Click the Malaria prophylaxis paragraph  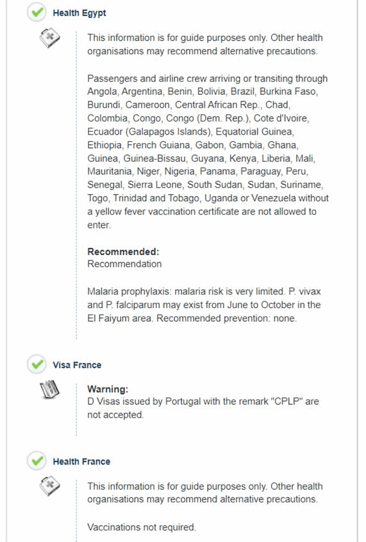pos(204,305)
